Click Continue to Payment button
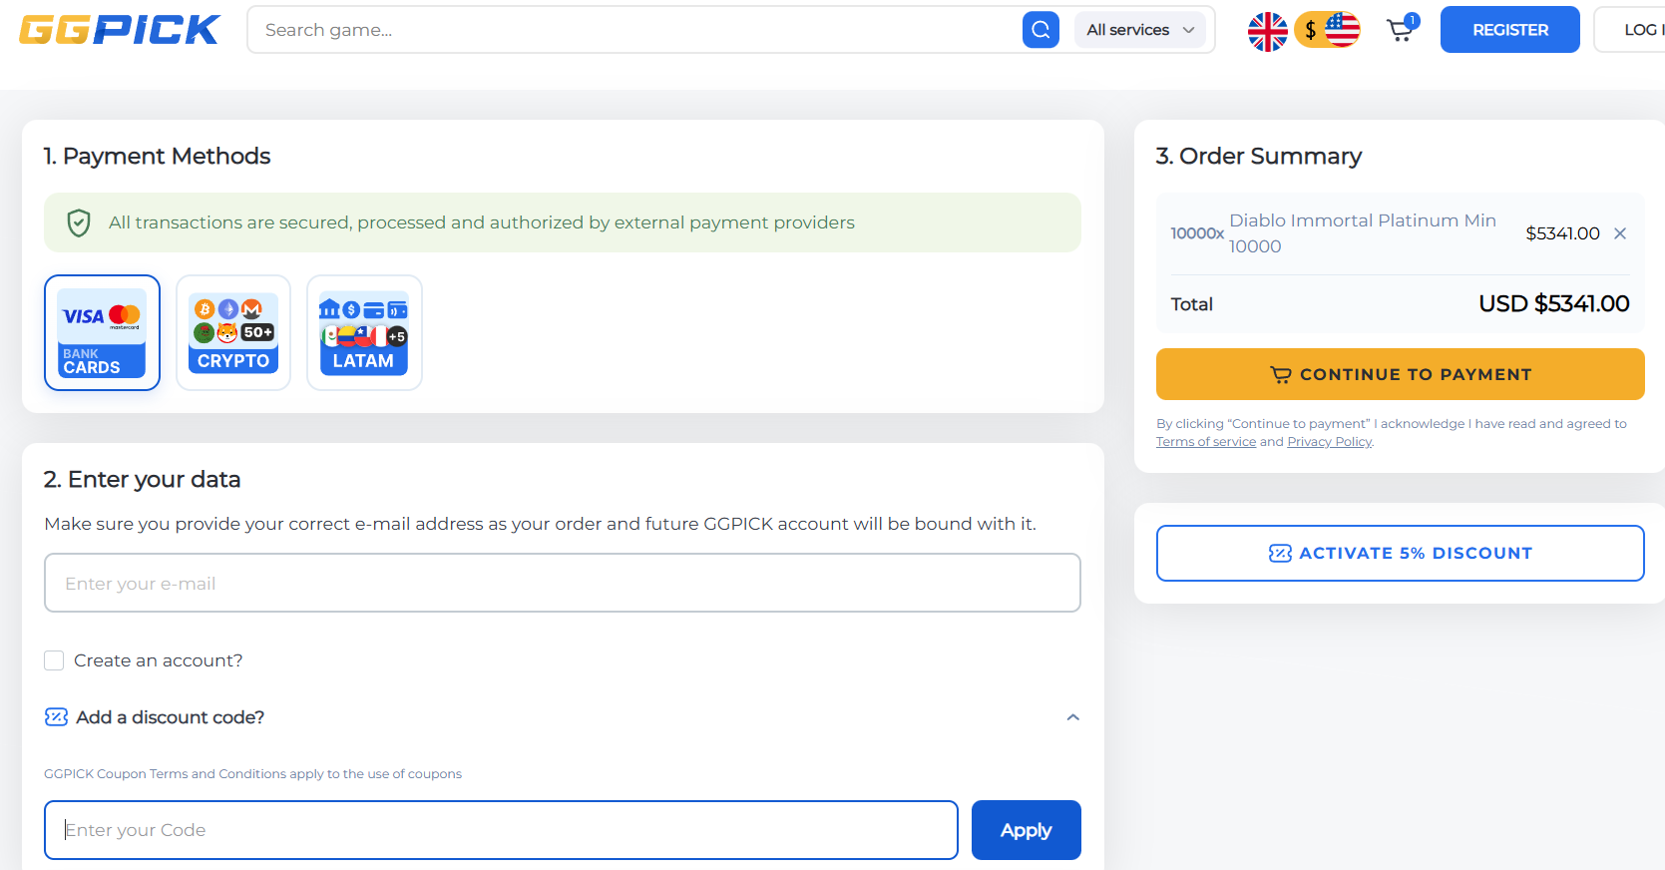This screenshot has height=870, width=1665. tap(1400, 374)
